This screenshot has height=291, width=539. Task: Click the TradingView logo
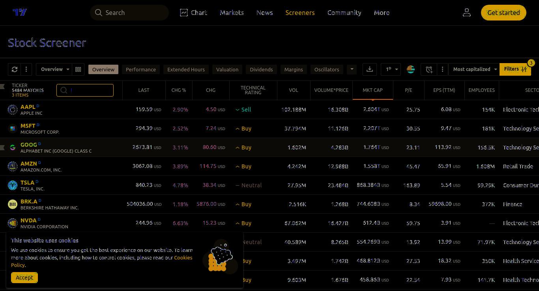click(x=20, y=12)
